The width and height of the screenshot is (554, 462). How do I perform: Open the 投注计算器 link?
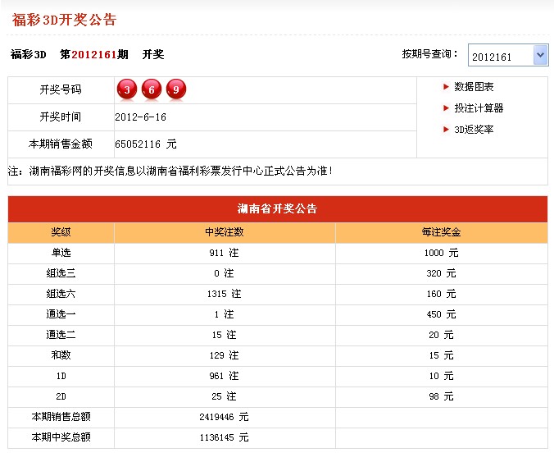(479, 107)
